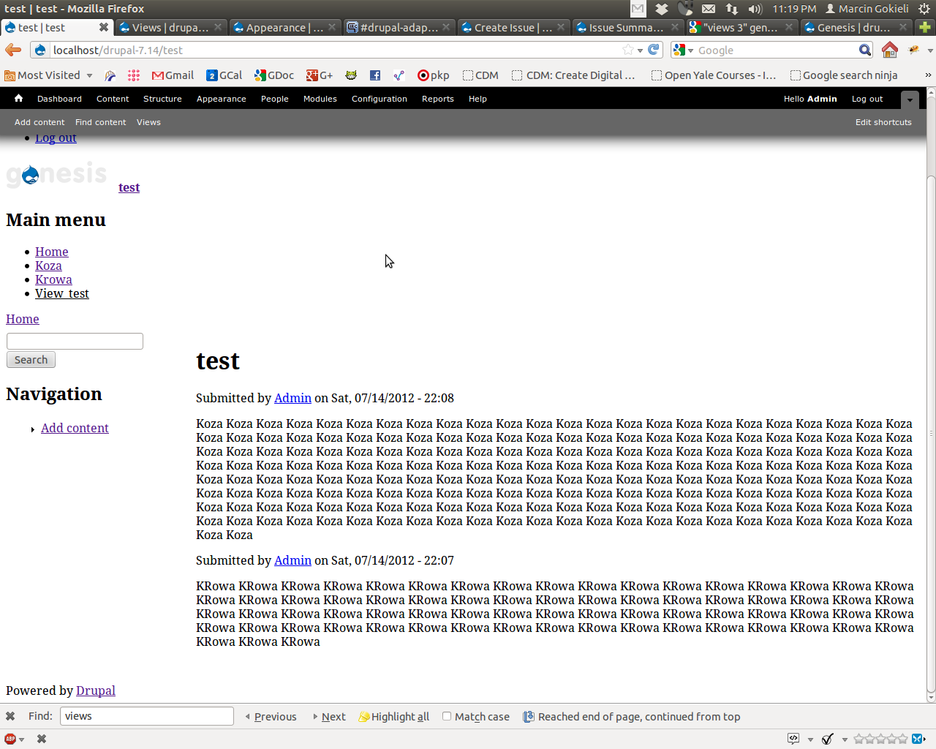936x749 pixels.
Task: Open the search engine selector dropdown
Action: tap(683, 50)
